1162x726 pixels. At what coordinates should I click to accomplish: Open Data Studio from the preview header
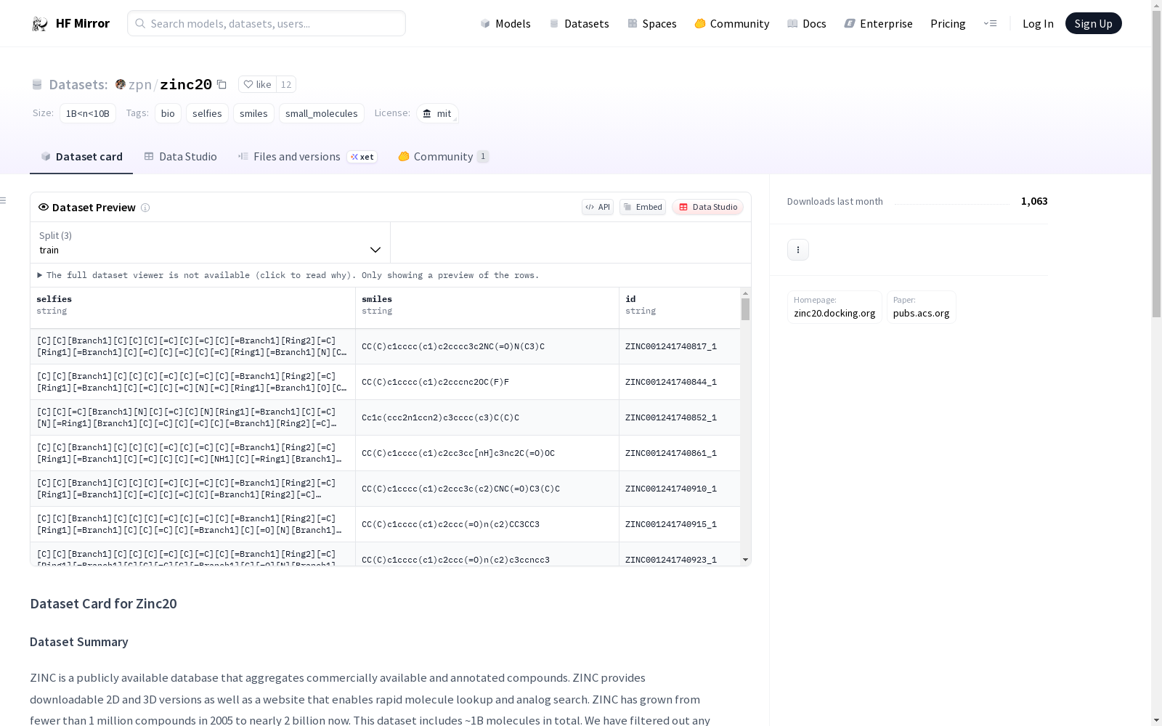[707, 207]
